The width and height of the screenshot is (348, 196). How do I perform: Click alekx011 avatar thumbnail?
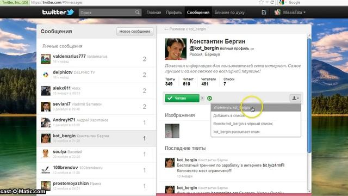[x=46, y=91]
